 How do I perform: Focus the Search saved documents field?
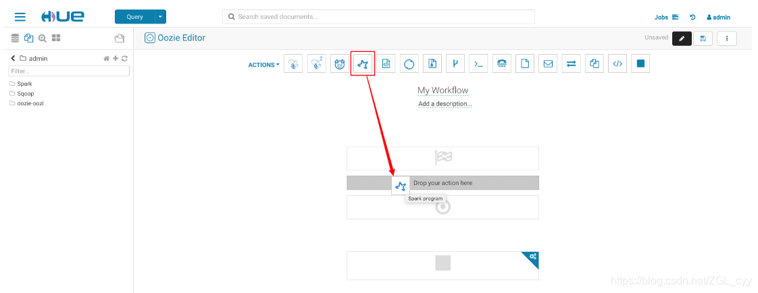378,16
